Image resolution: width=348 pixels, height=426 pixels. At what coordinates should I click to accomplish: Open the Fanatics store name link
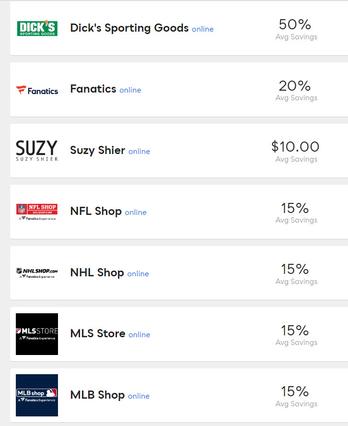point(93,89)
